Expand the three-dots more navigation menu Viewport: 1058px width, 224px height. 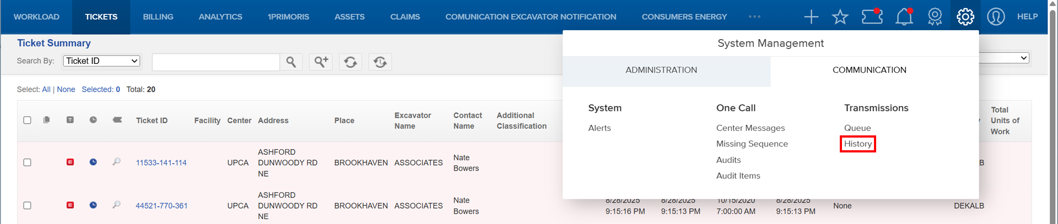pyautogui.click(x=754, y=17)
